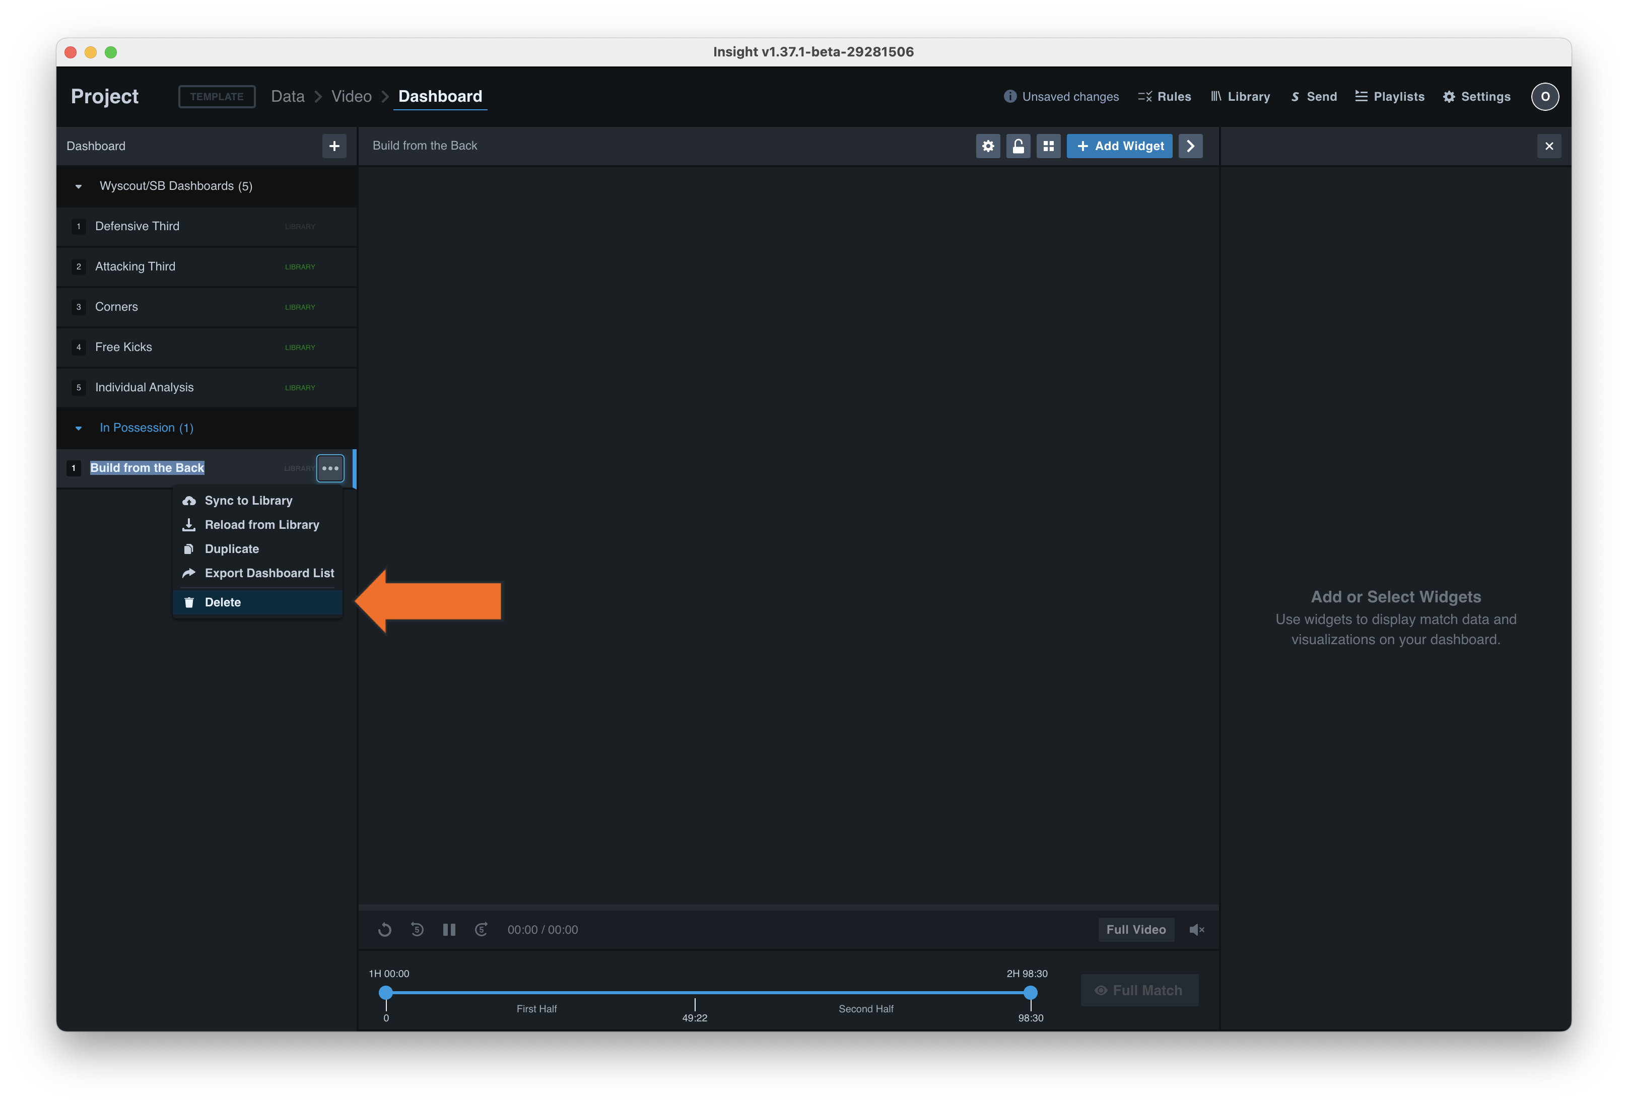Select Free Kicks dashboard
The width and height of the screenshot is (1628, 1106).
pos(207,348)
